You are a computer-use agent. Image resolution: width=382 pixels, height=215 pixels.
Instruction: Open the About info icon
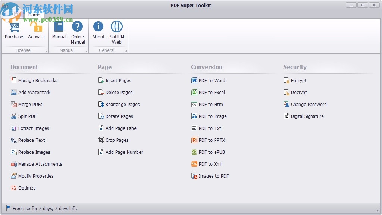[98, 27]
